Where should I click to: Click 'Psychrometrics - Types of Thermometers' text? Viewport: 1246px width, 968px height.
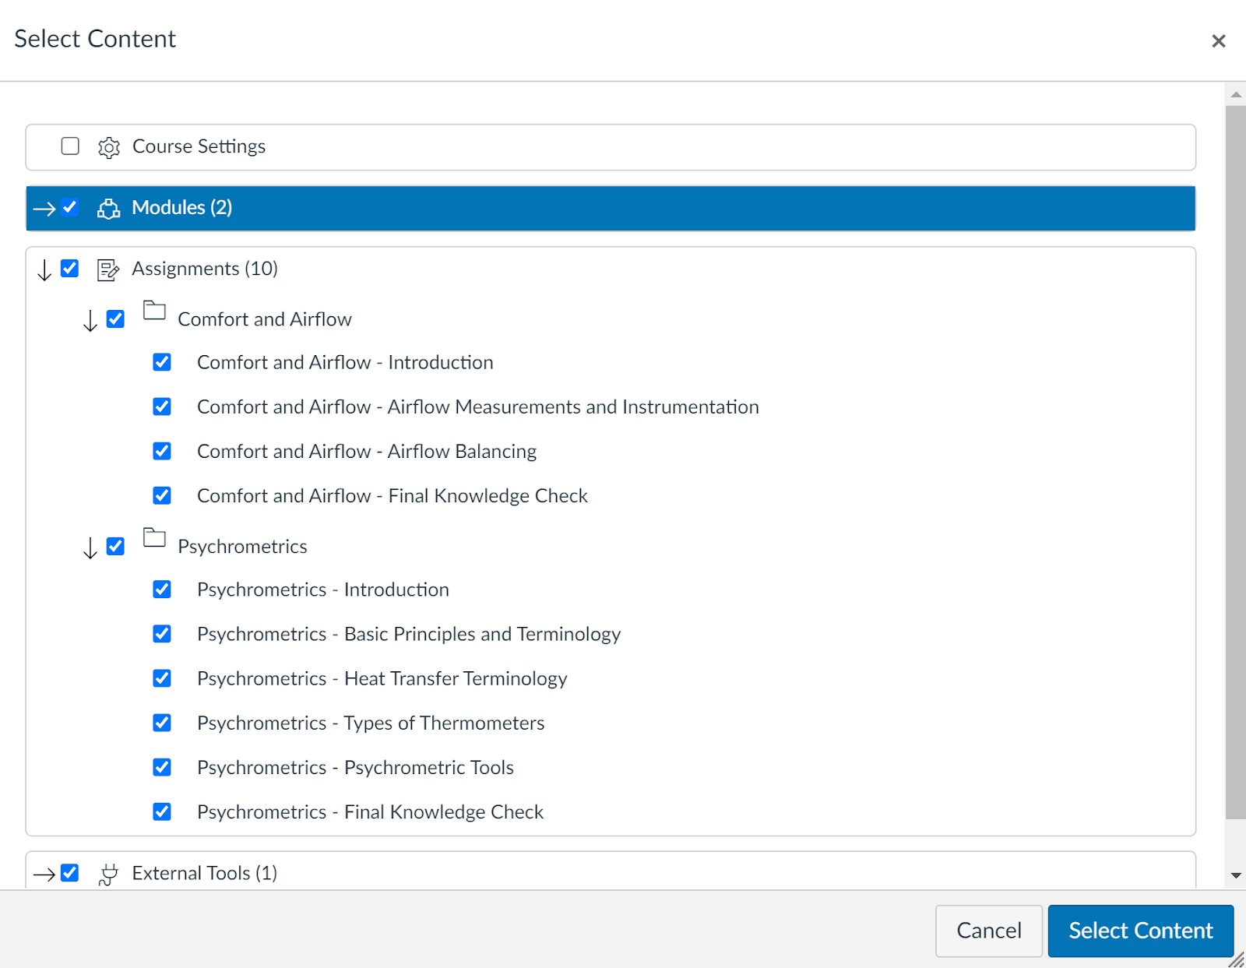pos(371,723)
